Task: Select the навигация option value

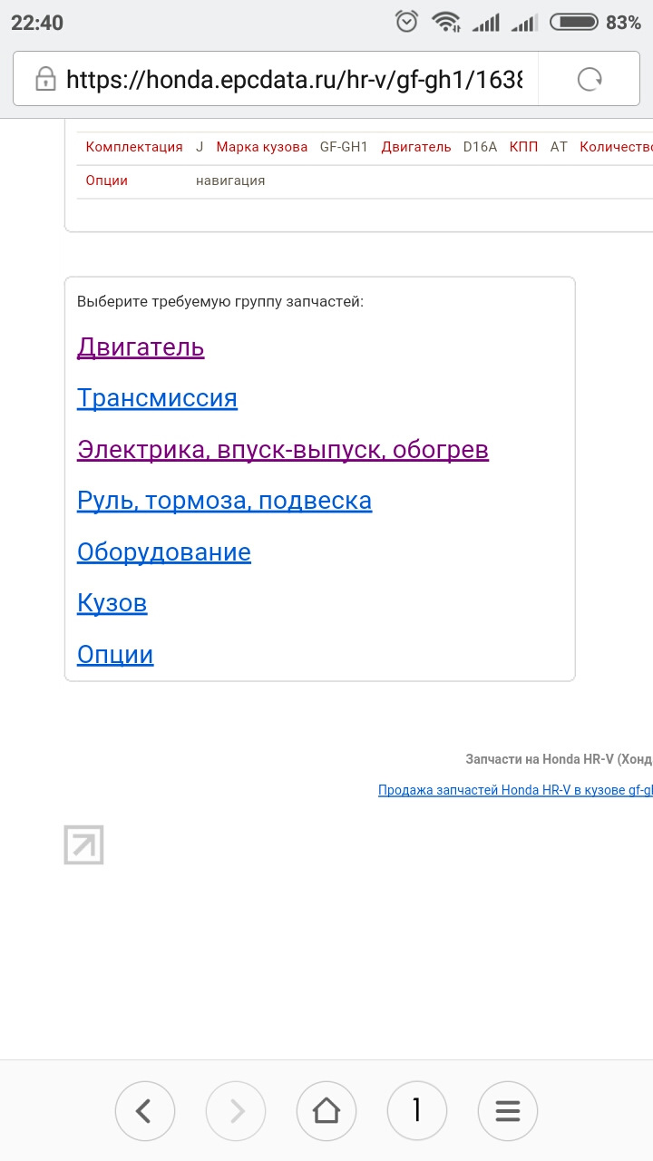Action: click(230, 180)
